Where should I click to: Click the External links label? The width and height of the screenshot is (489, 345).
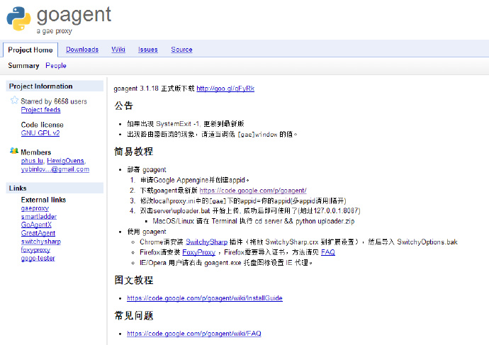(x=43, y=200)
